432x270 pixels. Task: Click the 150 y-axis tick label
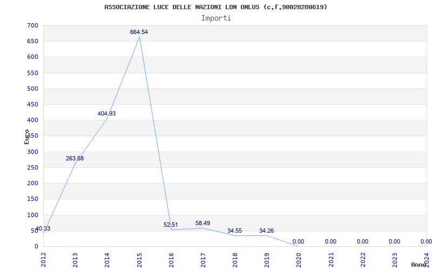tap(32, 199)
